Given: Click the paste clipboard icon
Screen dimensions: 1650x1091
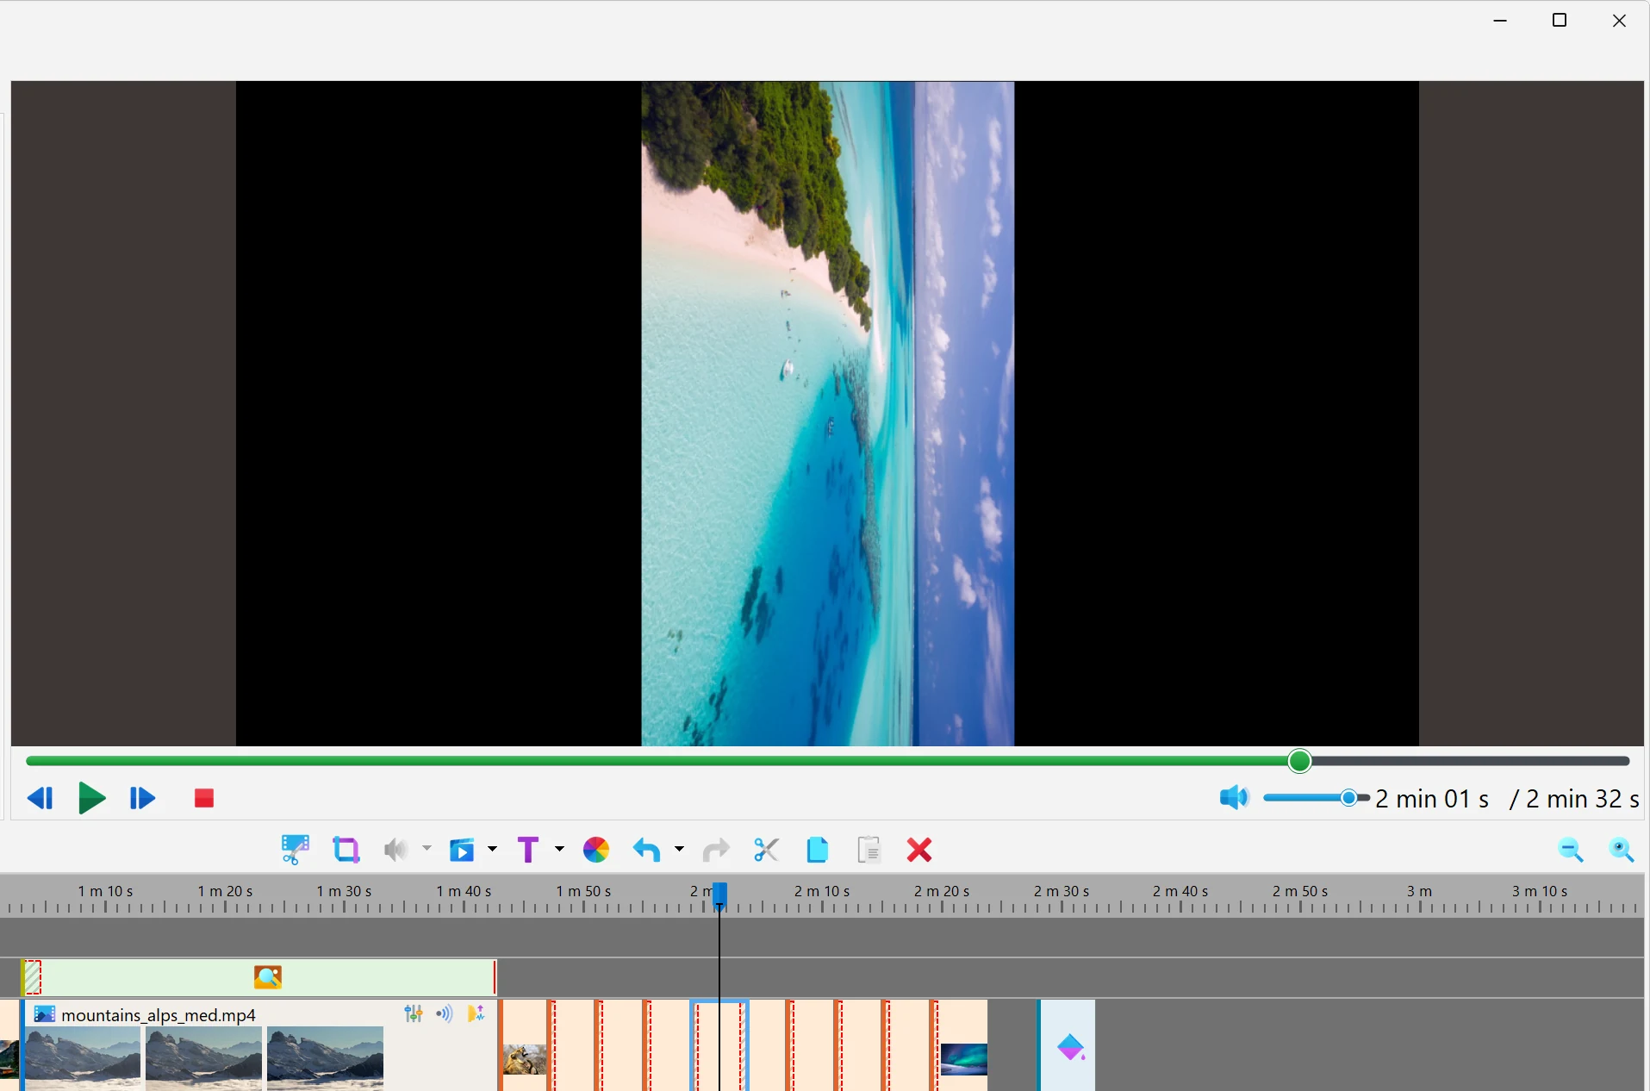Looking at the screenshot, I should pos(869,850).
